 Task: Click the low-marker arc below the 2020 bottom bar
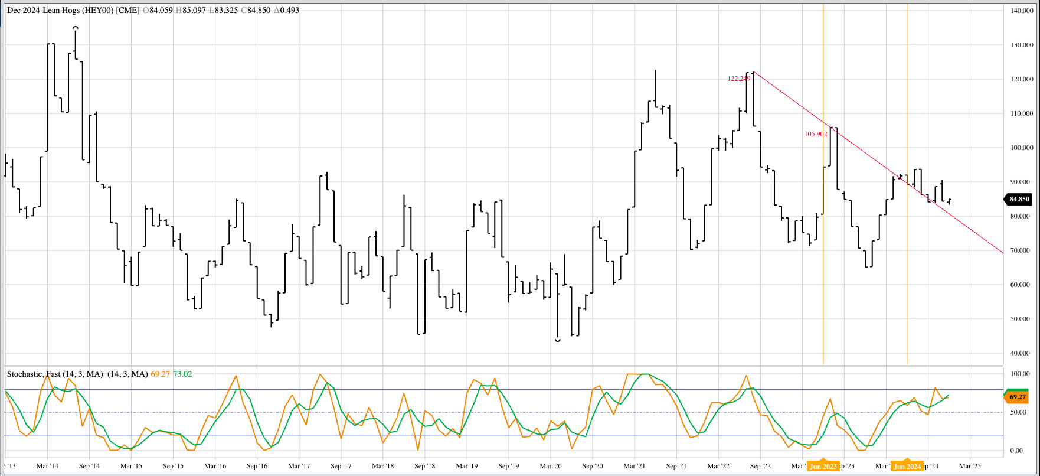point(558,341)
